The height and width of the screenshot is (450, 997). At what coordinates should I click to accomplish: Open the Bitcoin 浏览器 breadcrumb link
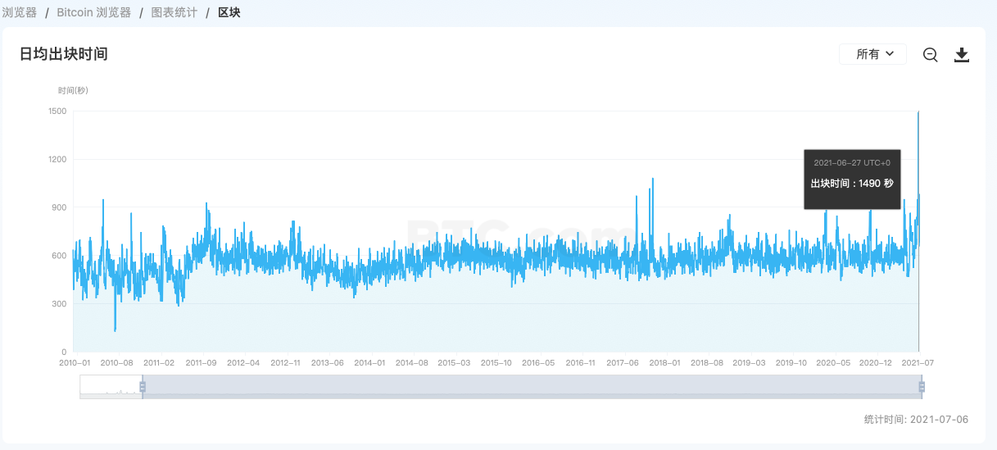point(93,12)
